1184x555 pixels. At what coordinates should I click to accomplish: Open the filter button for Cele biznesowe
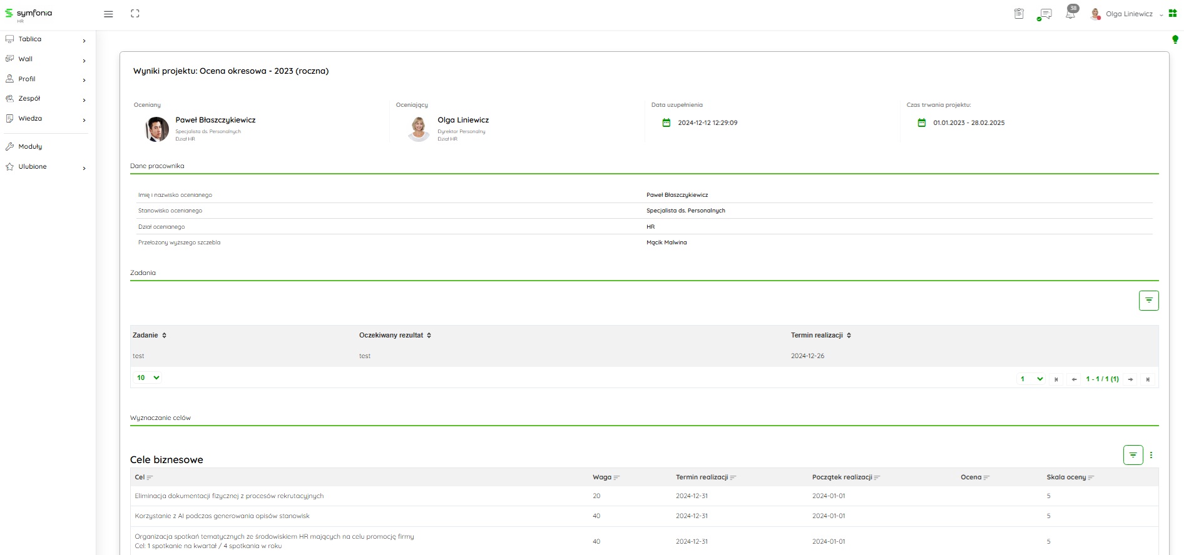1133,455
